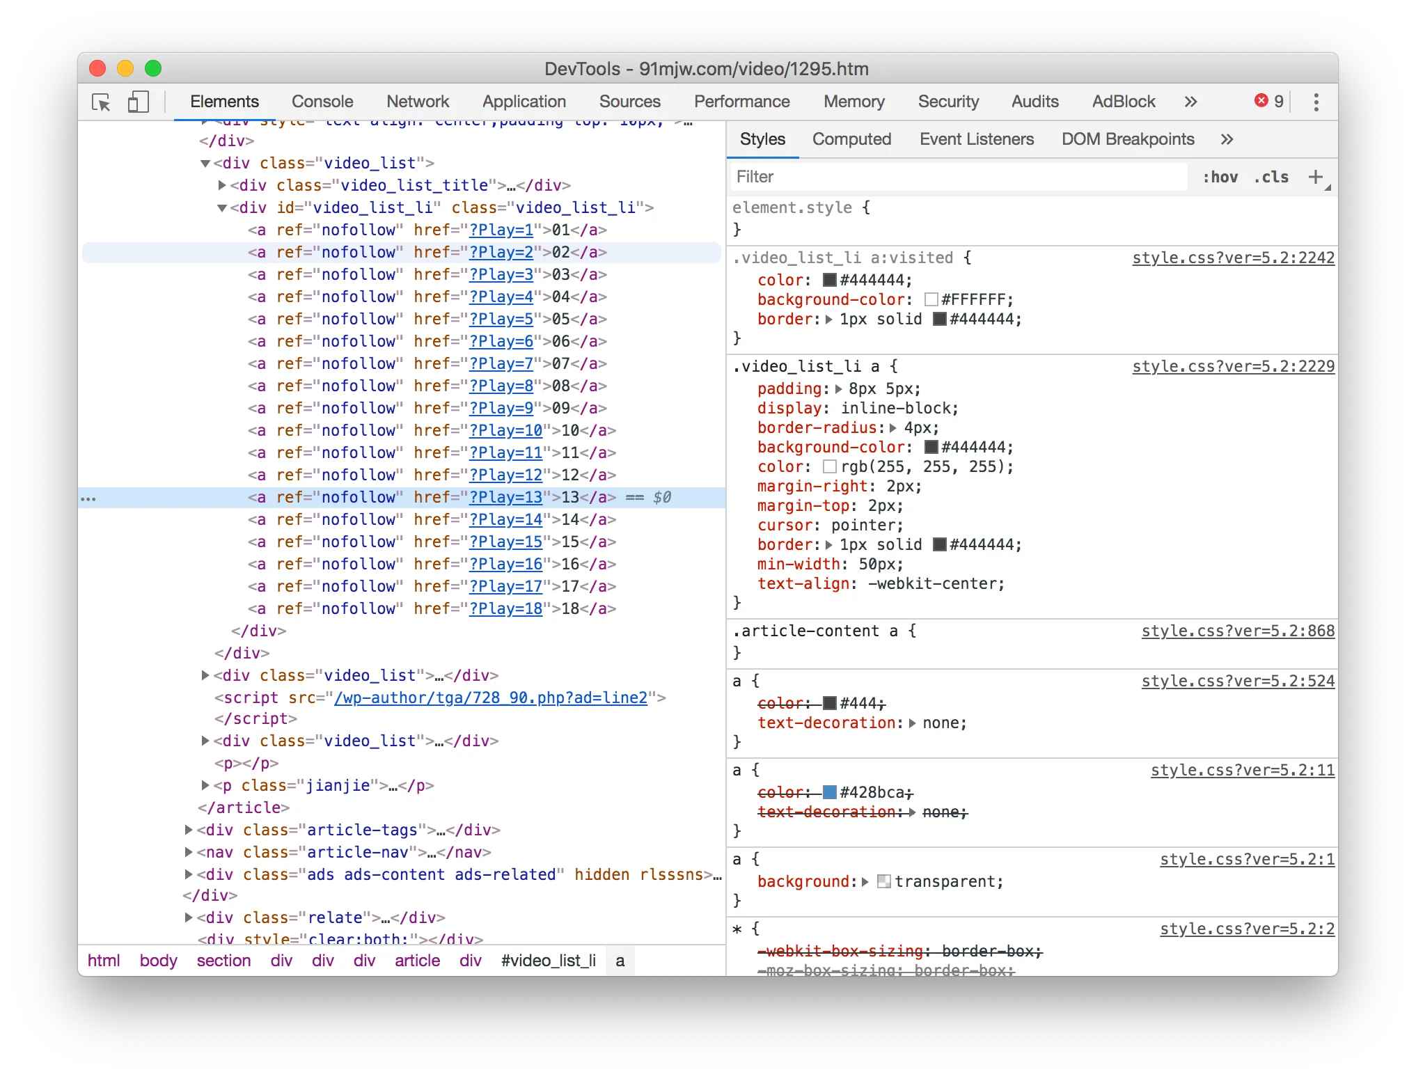
Task: Edit the cursor: pointer value
Action: (864, 526)
